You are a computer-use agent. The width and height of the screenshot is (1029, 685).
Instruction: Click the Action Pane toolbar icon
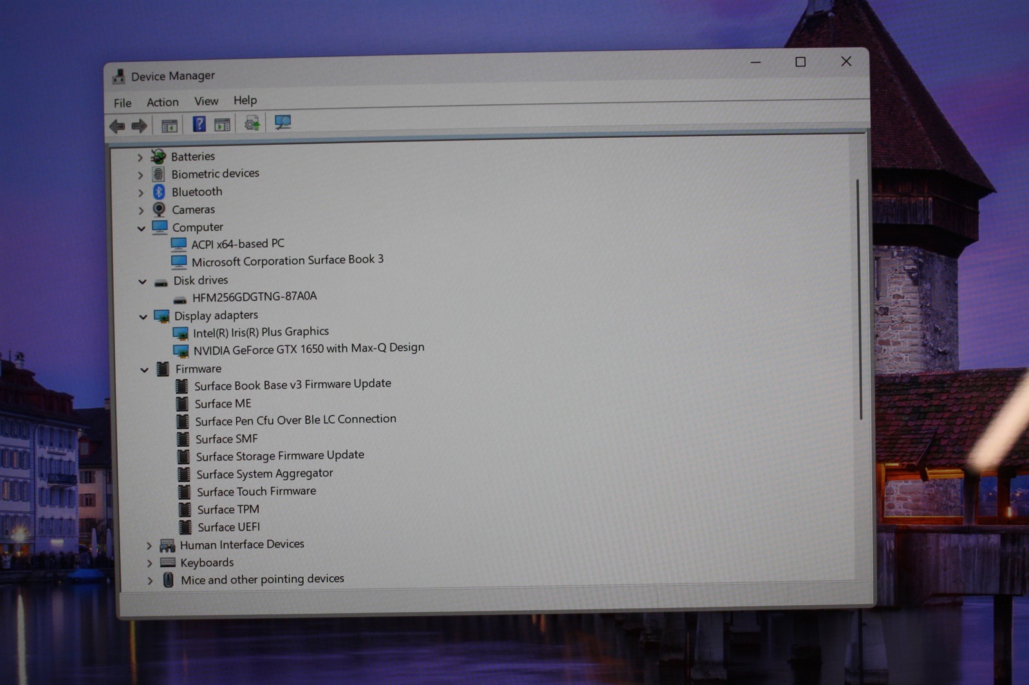tap(222, 124)
